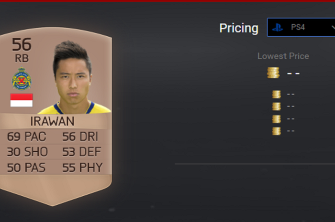
Task: Click the fourth small coin stack icon
Action: point(276,131)
